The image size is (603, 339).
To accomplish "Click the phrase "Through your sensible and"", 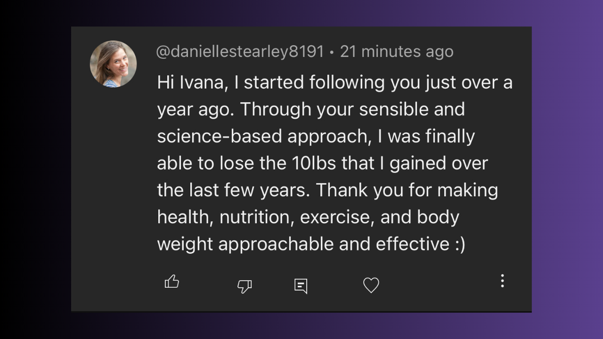I will coord(352,110).
